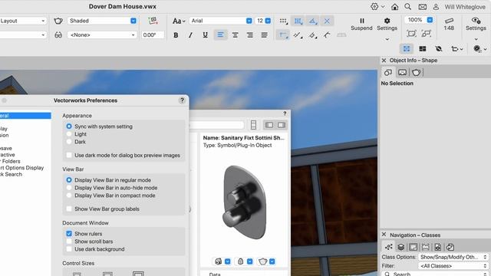
Task: Open snapping Settings gear
Action: pos(387,24)
